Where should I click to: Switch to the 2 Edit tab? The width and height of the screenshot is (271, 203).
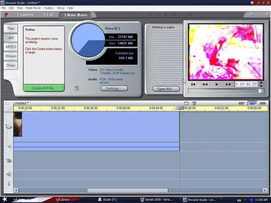49,15
